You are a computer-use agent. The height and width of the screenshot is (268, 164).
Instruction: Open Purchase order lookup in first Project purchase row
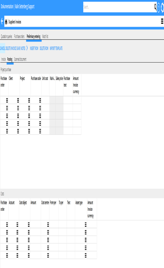7,100
